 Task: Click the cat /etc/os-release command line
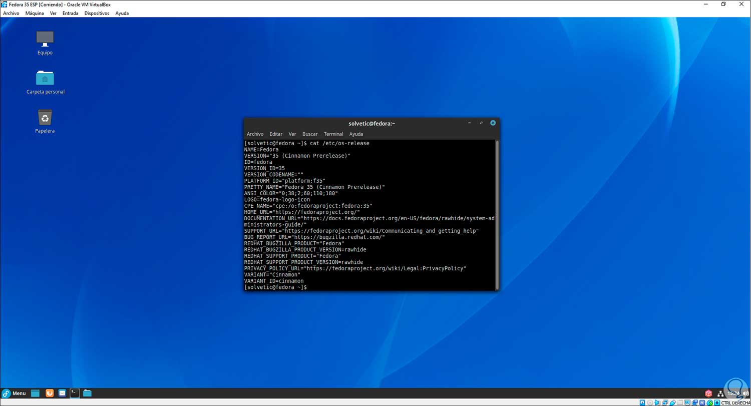coord(306,143)
